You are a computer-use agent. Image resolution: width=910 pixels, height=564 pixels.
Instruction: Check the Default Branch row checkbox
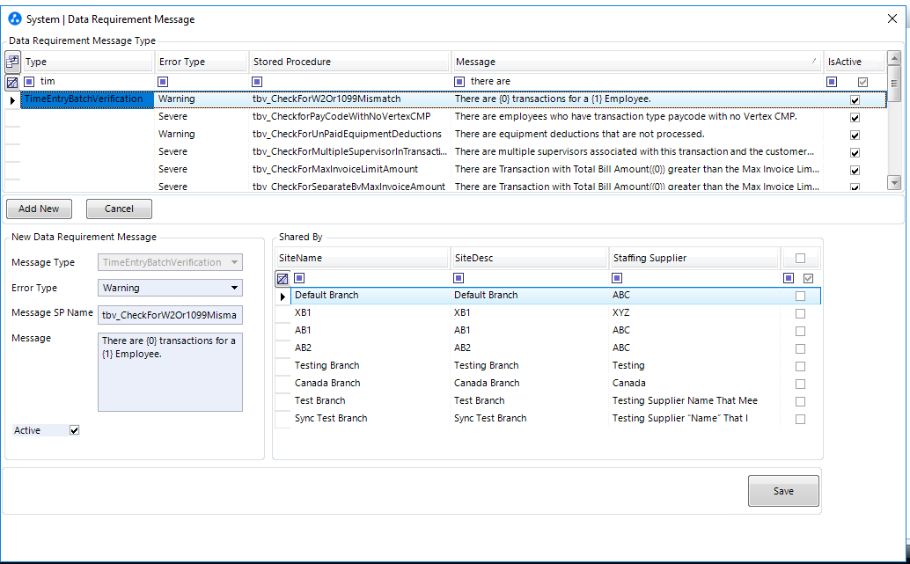point(800,297)
